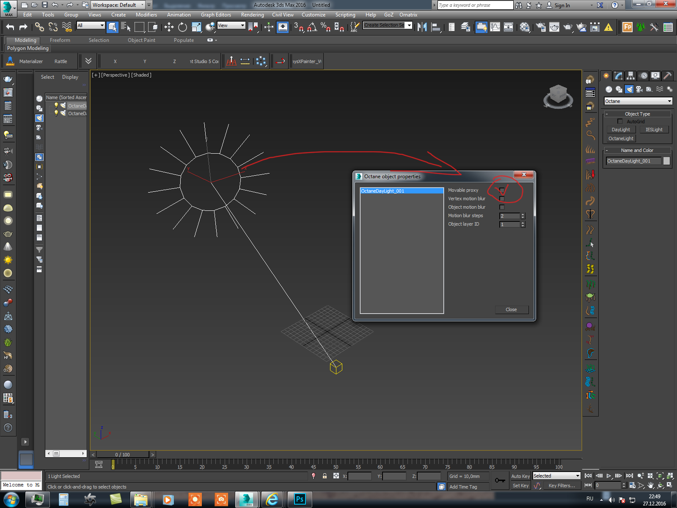Viewport: 677px width, 508px height.
Task: Toggle Percent Snap
Action: pos(325,27)
